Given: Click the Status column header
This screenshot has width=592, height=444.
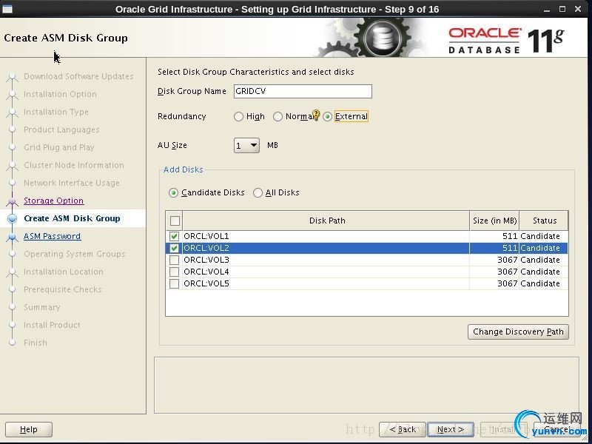Looking at the screenshot, I should tap(544, 221).
